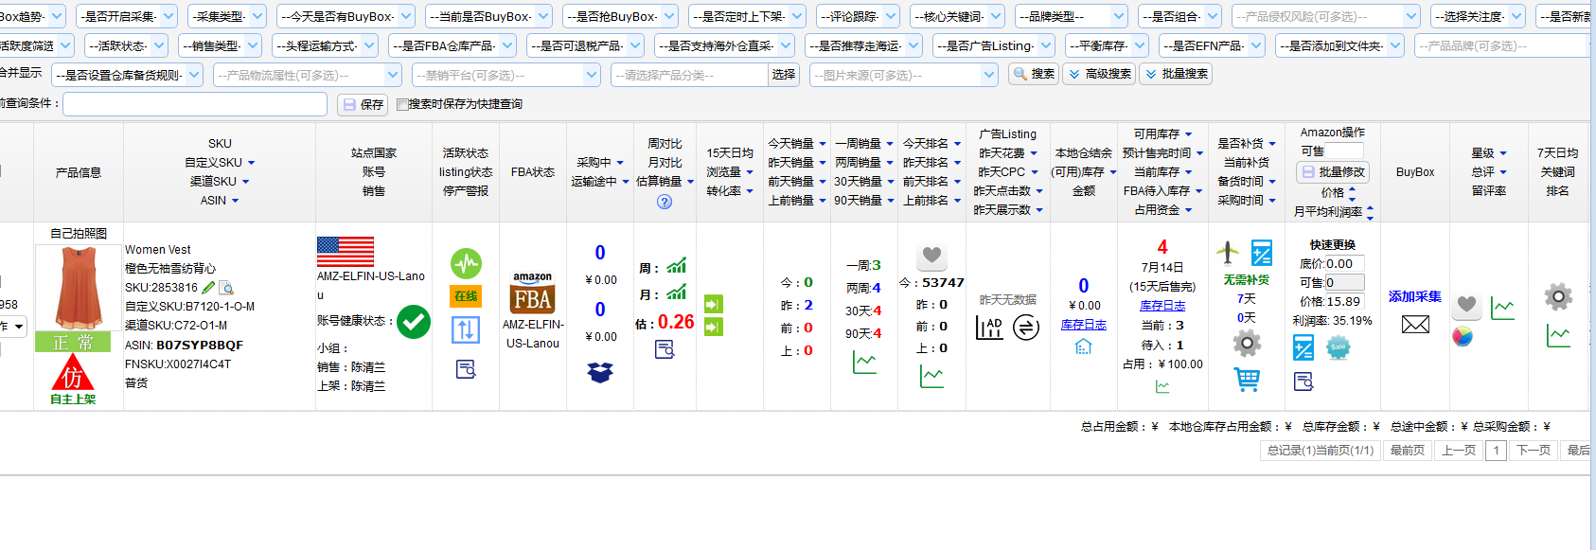Click the envelope mail icon
Screen dimensions: 1596x550
(x=1415, y=325)
